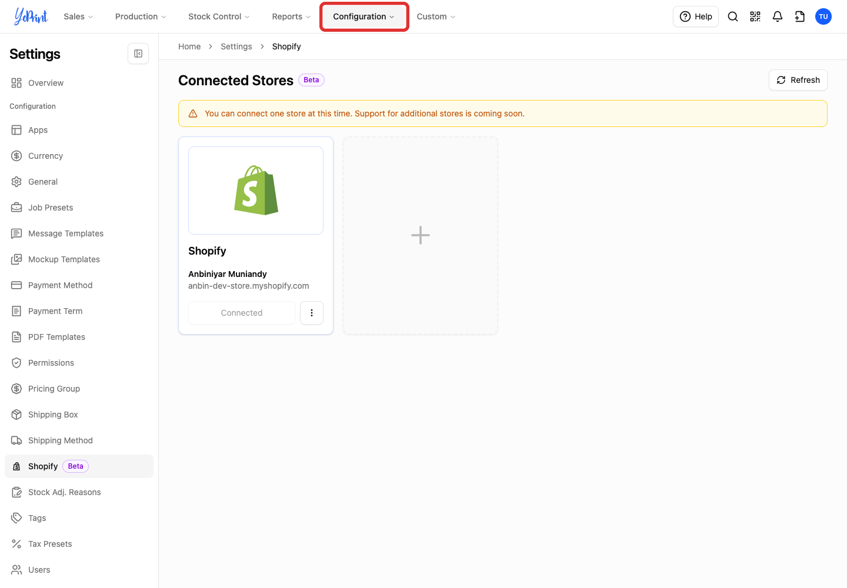The width and height of the screenshot is (847, 588).
Task: Open notifications bell icon
Action: point(778,16)
